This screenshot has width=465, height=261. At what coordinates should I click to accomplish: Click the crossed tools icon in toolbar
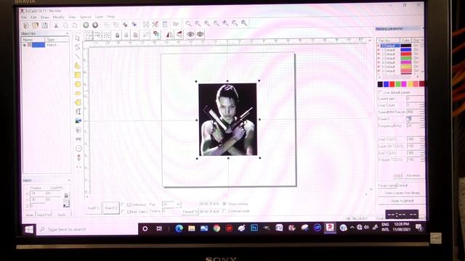click(x=155, y=24)
